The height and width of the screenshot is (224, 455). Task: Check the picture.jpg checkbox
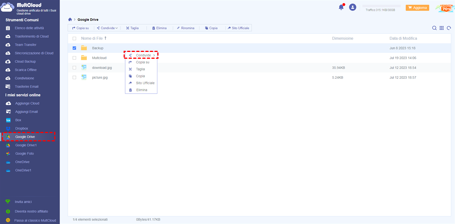[x=74, y=77]
